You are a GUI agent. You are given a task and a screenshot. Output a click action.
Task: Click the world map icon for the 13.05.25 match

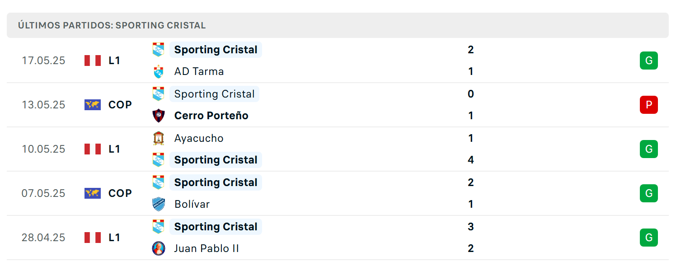[93, 105]
